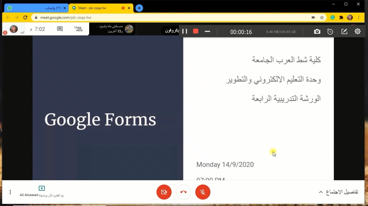Open the Chrome extensions puzzle icon
The image size is (368, 206).
point(341,17)
